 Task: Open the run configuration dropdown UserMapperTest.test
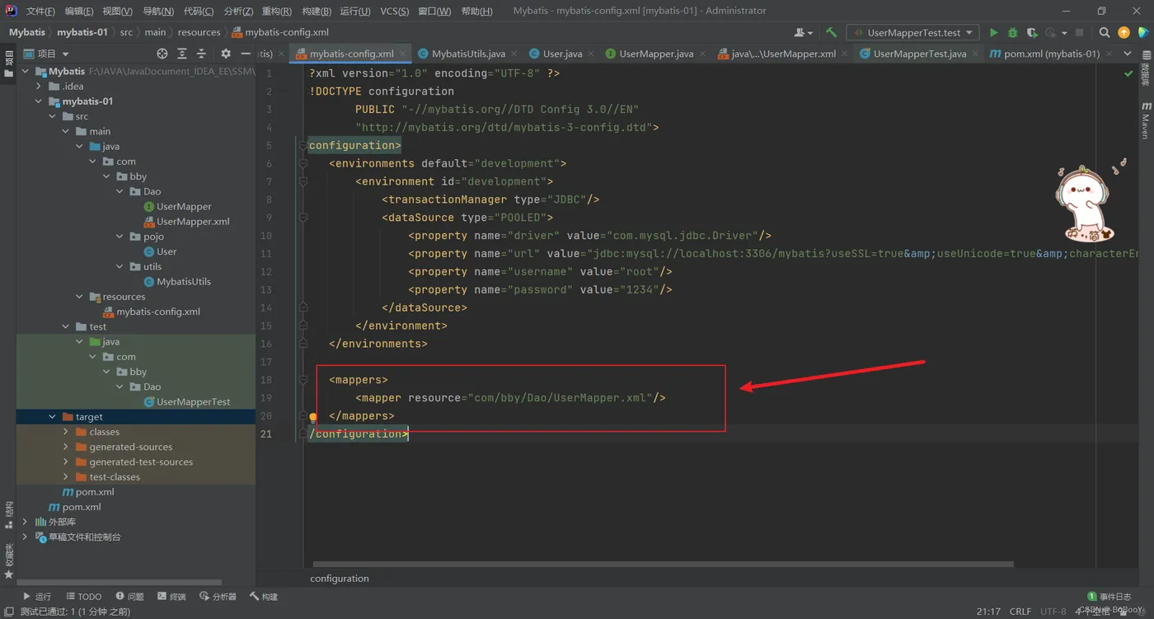[x=913, y=32]
